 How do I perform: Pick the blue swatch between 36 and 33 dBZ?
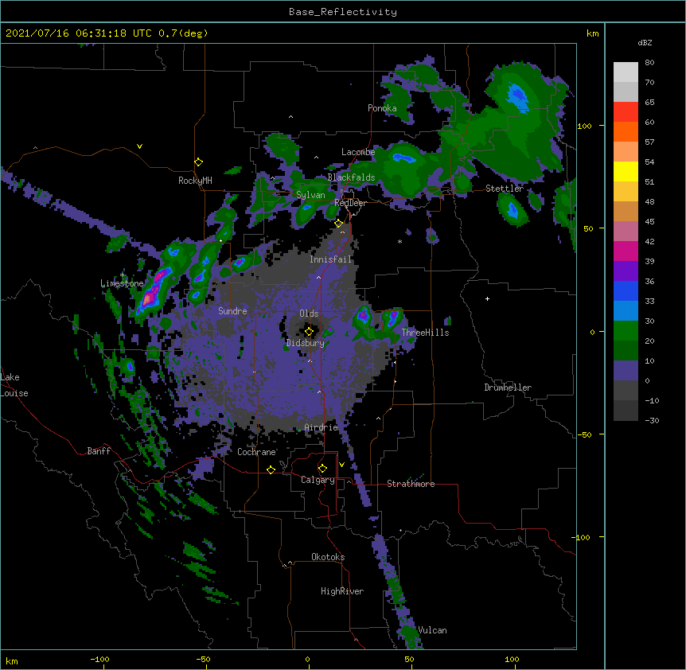click(626, 290)
